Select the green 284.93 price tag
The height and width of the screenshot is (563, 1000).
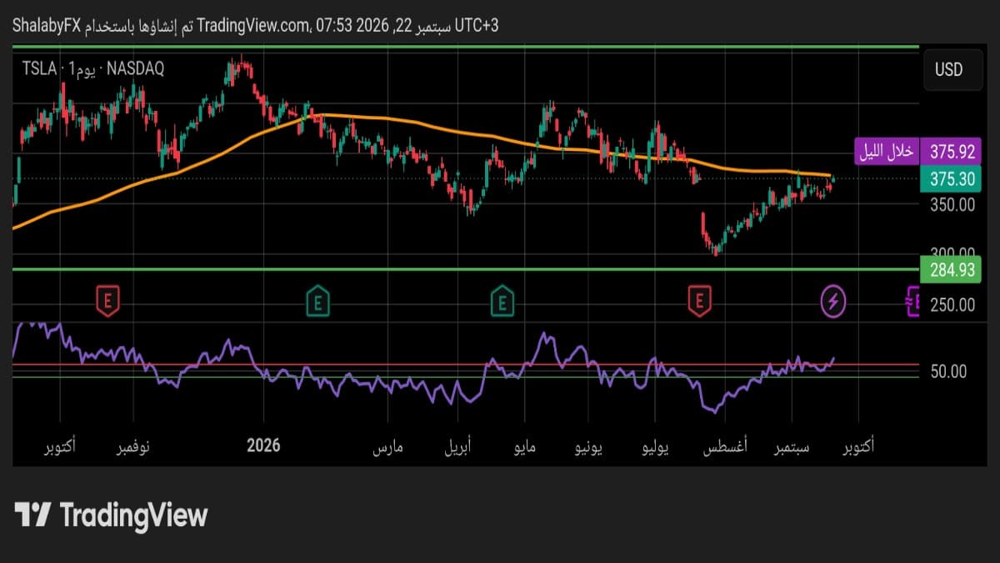952,270
